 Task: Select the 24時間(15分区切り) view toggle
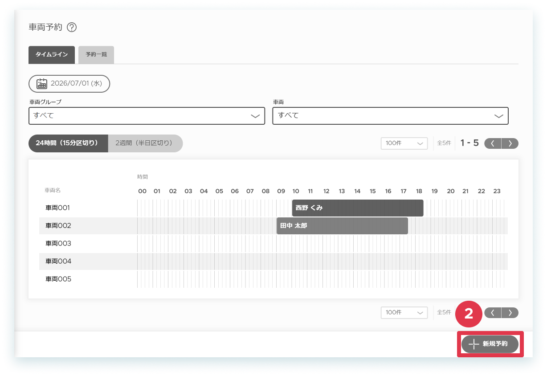click(68, 143)
